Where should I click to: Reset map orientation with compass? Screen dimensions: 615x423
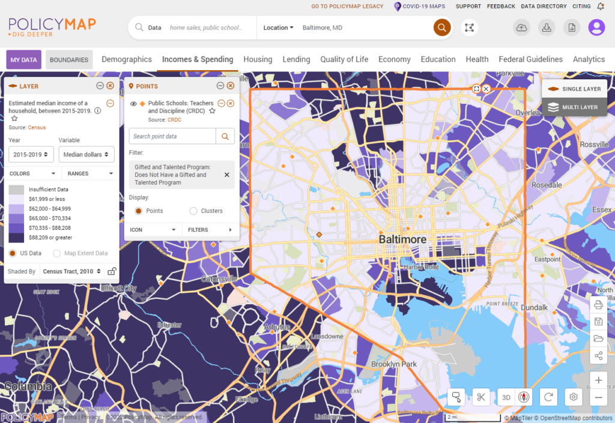tap(524, 397)
